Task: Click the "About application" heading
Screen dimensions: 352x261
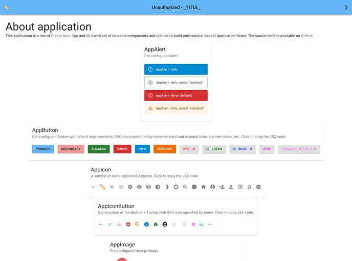Action: [49, 27]
